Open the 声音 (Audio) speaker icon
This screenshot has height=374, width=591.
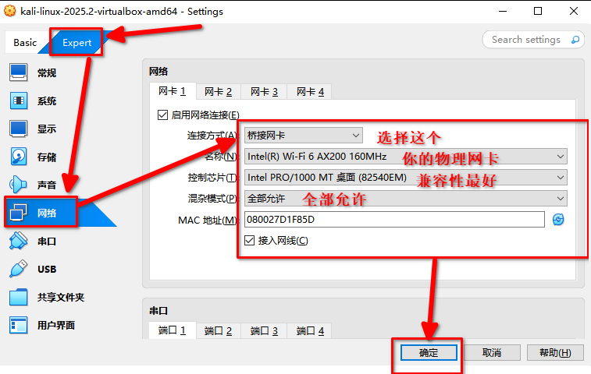pyautogui.click(x=19, y=185)
